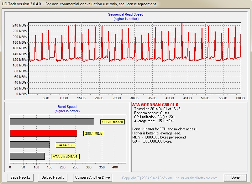
Task: Click the Sequential Read Speed title
Action: tap(126, 14)
